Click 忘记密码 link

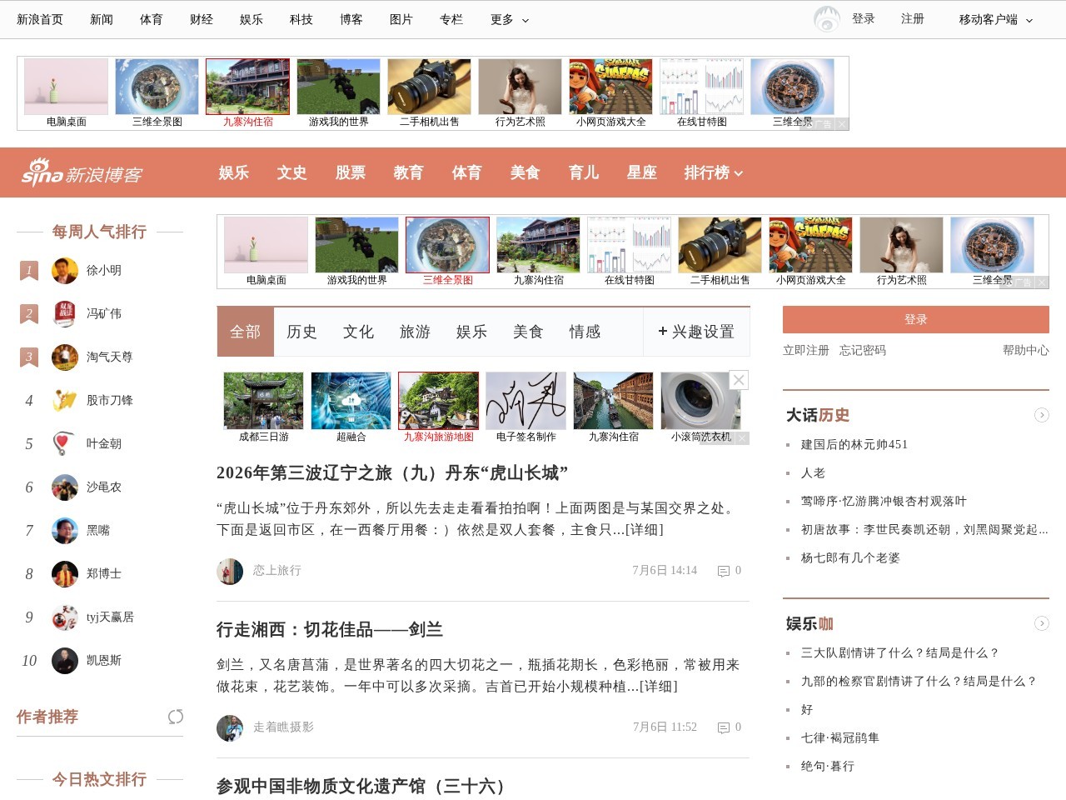coord(863,350)
